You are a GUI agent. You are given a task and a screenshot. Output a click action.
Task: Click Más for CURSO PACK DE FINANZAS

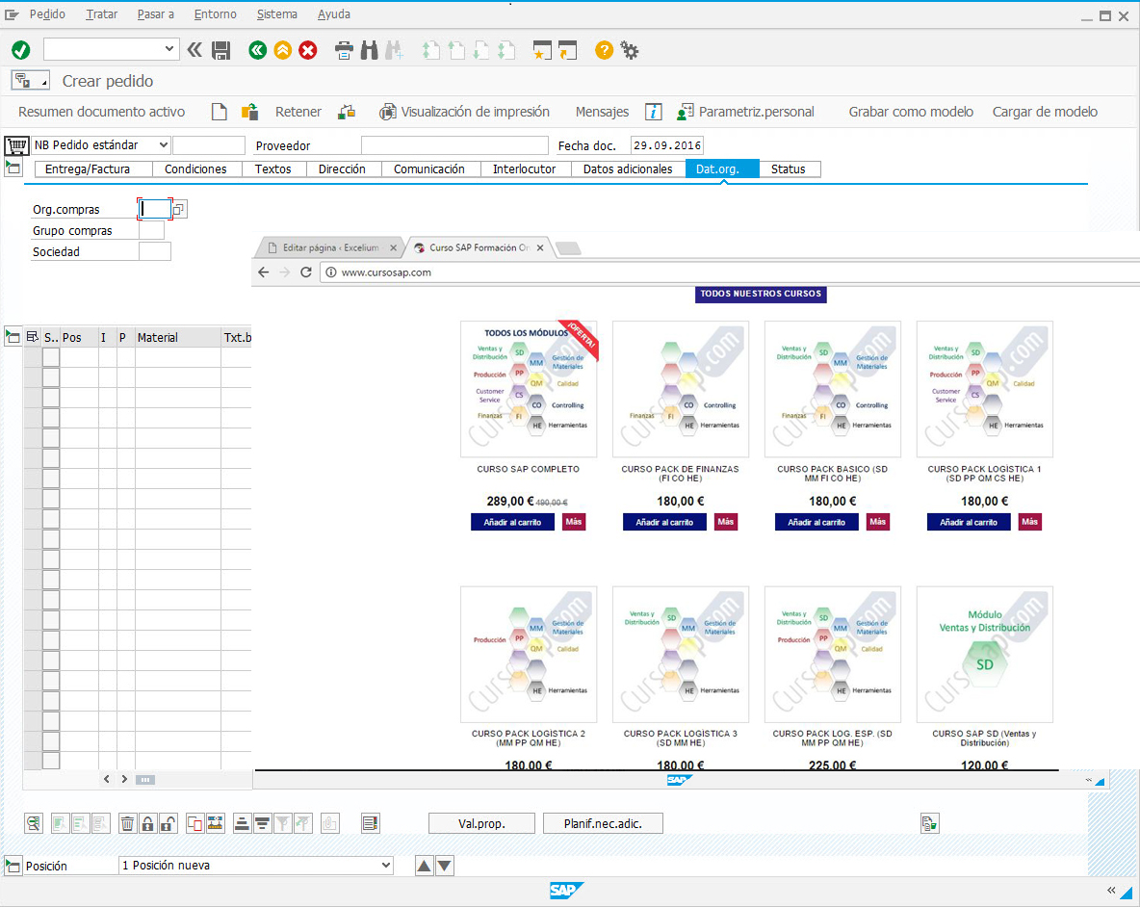coord(726,522)
